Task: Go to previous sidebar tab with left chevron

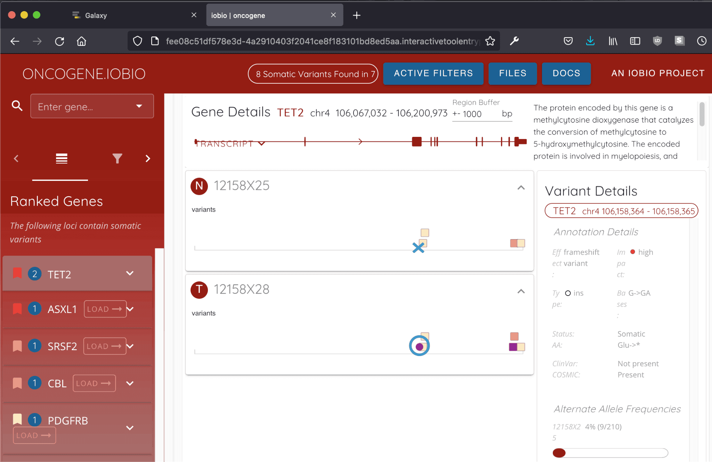Action: tap(16, 159)
